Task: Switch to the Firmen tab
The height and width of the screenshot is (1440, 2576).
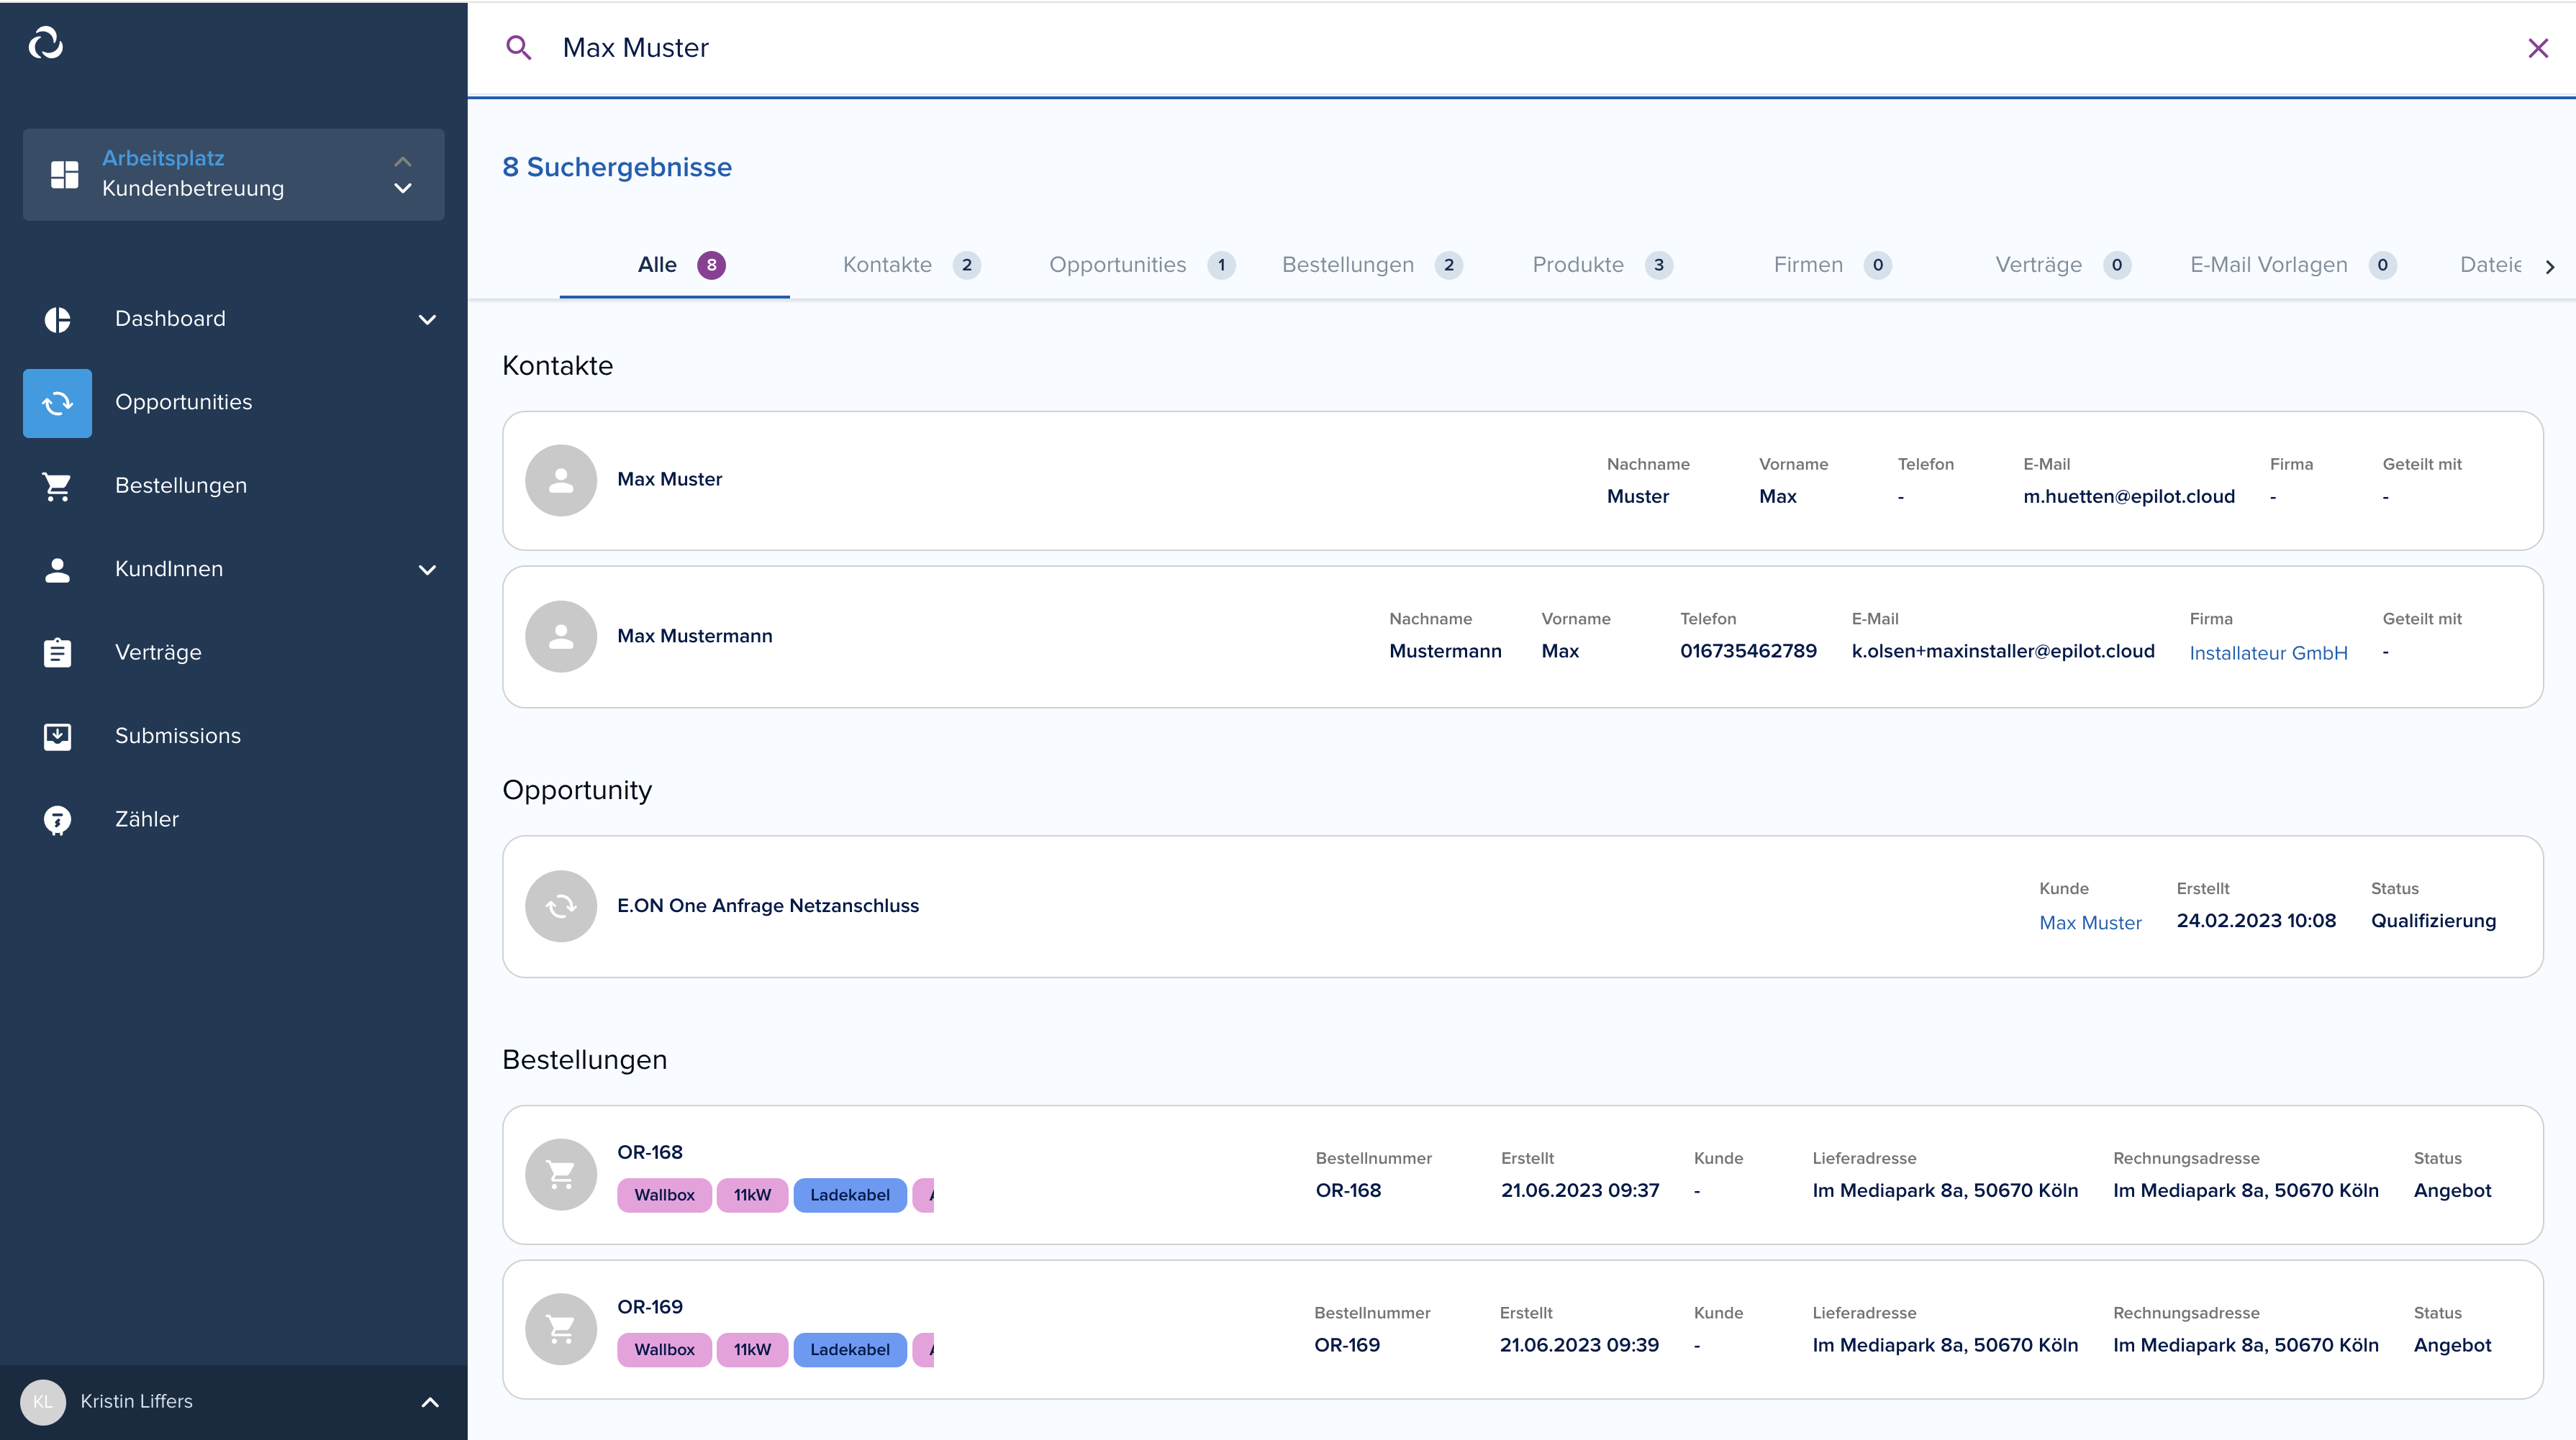Action: tap(1832, 265)
